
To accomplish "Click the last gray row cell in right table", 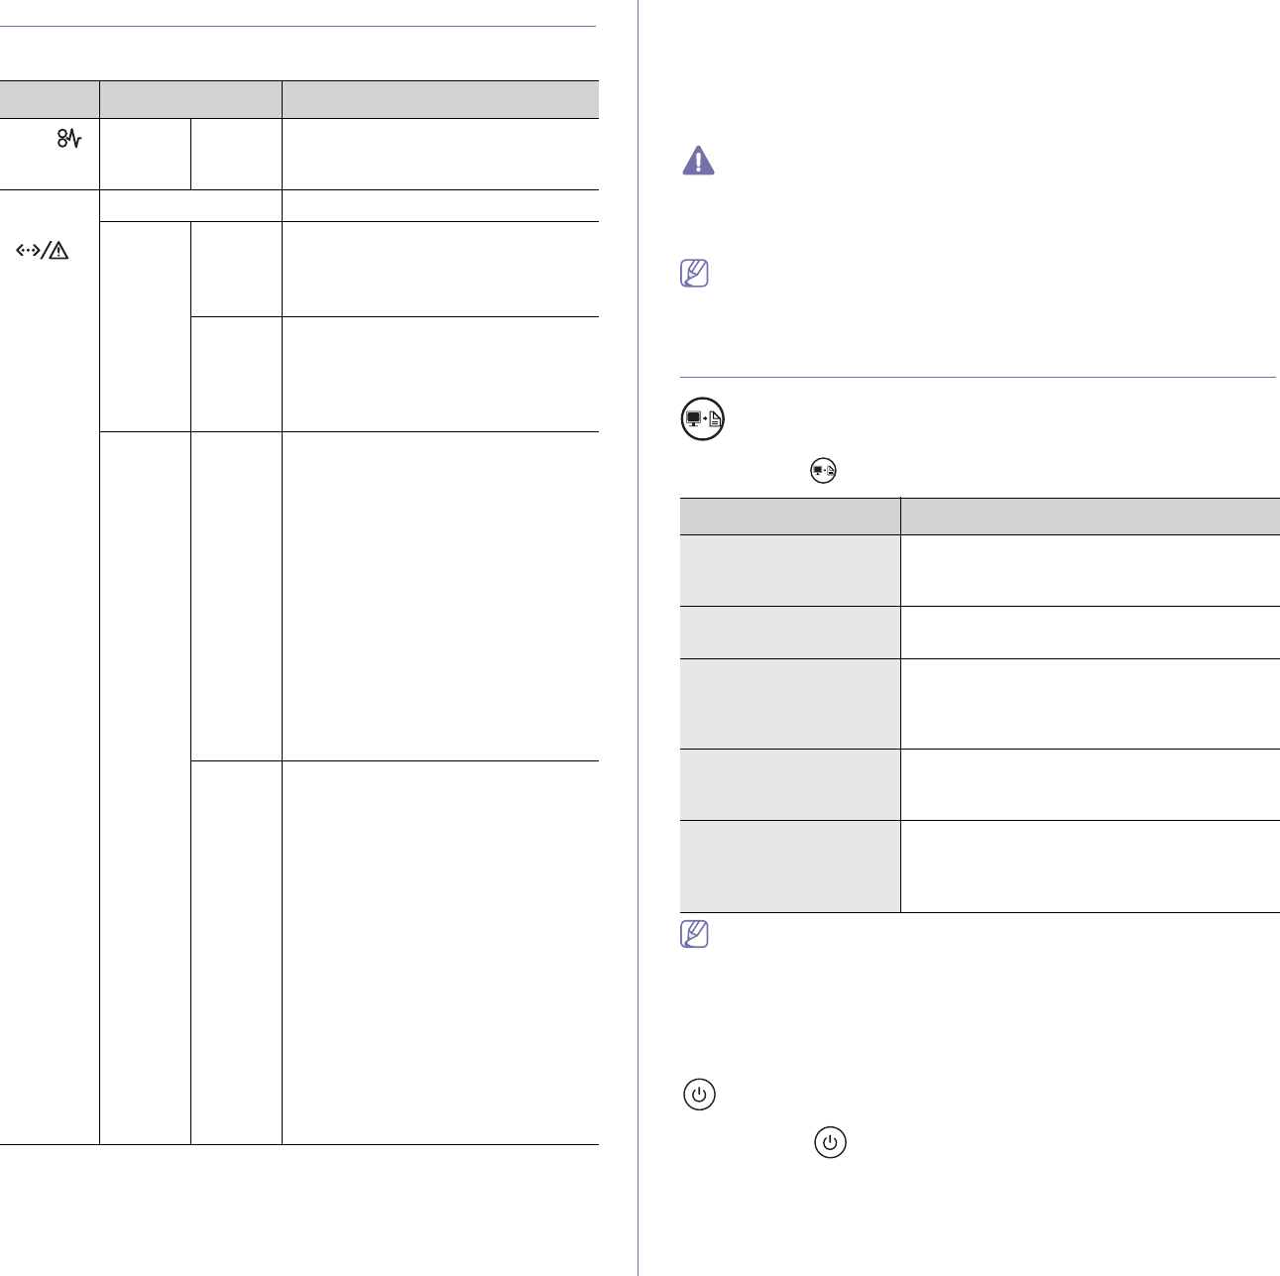I will point(789,866).
